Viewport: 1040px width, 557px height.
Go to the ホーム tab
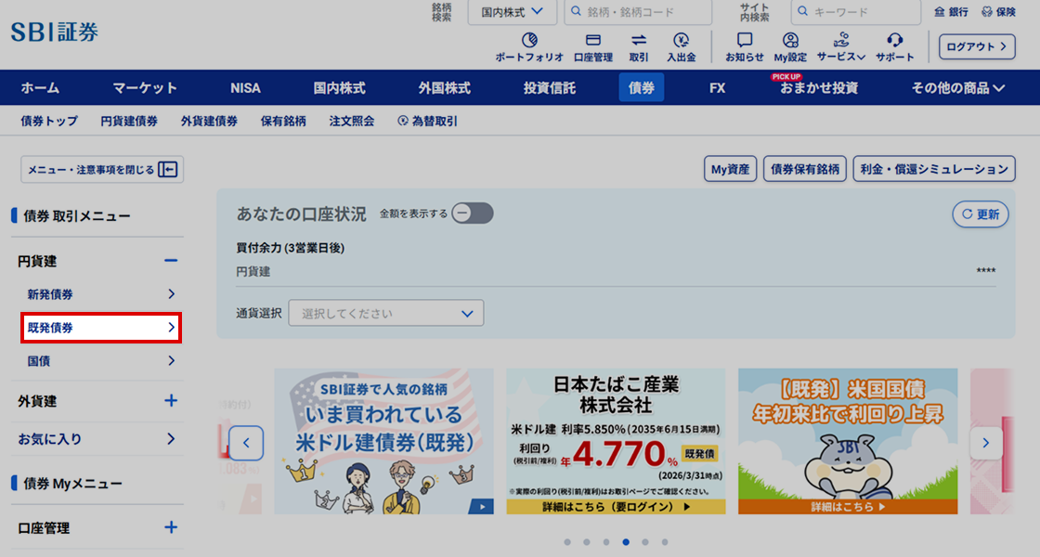(40, 87)
